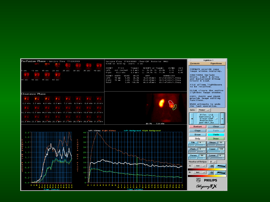Viewport: 270px width, 202px height.
Task: Click the Upper value slider track
Action: click(215, 152)
